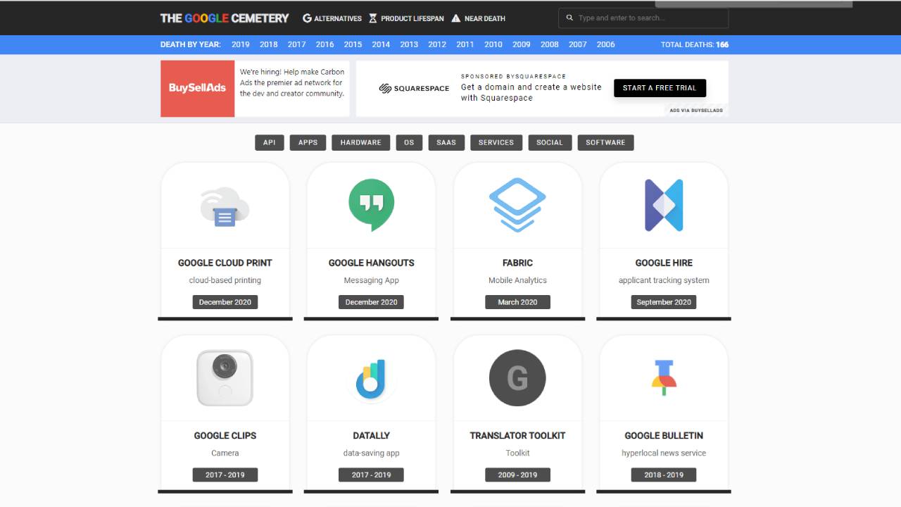
Task: Filter deaths by year 2014
Action: (x=381, y=44)
